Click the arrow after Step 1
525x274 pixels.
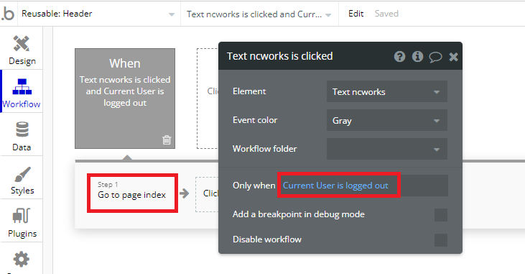tap(184, 193)
